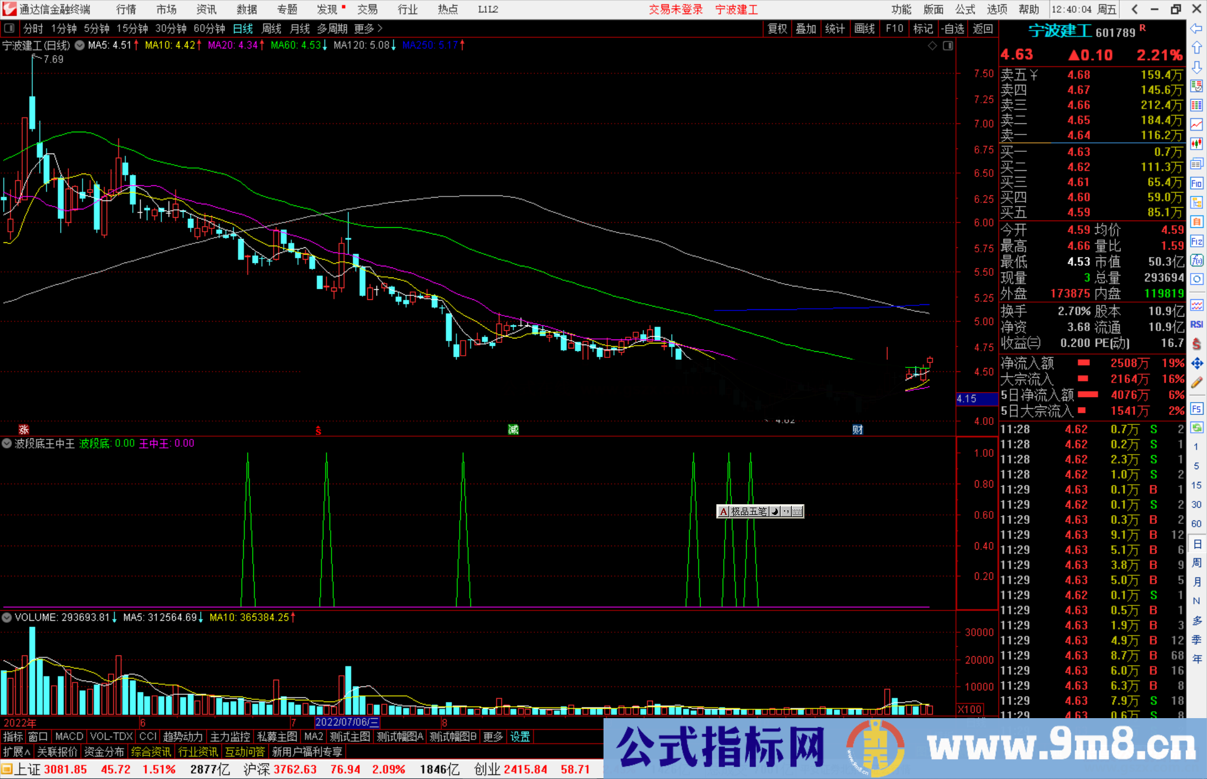Click the 画线 drawing button
This screenshot has width=1207, height=779.
tap(864, 28)
